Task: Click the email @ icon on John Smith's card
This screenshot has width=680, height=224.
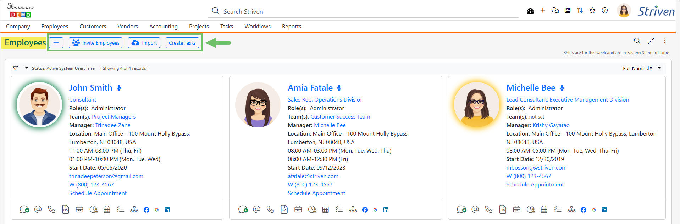Action: click(x=38, y=209)
